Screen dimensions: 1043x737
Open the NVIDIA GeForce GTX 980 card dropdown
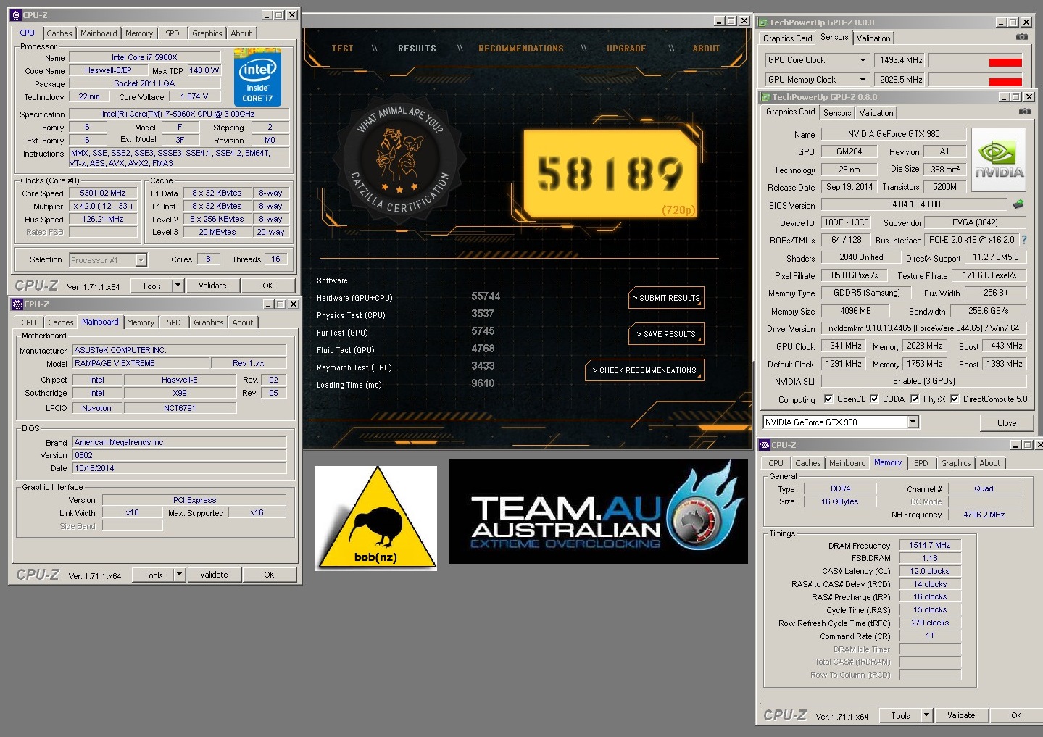913,422
